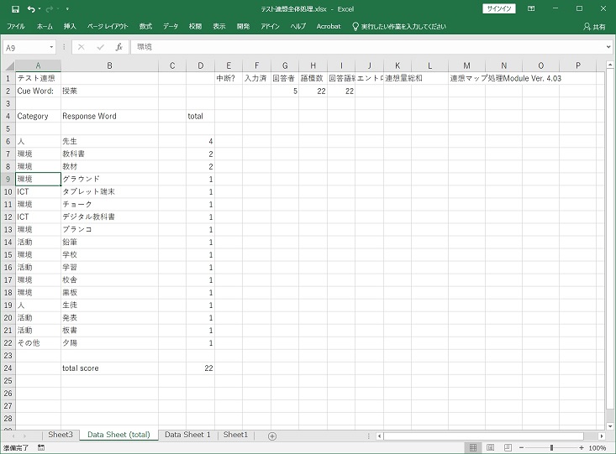616x454 pixels.
Task: Click the lightbulb Tell Me search box
Action: (x=398, y=27)
